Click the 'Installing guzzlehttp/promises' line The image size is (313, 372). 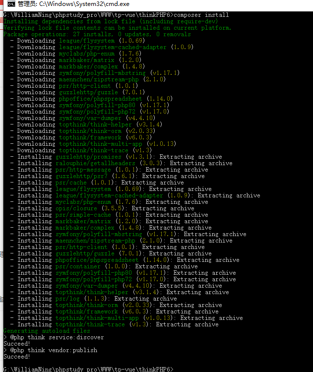(x=116, y=157)
